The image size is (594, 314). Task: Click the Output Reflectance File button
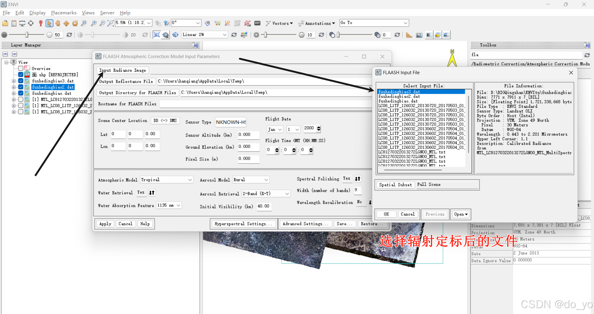(126, 82)
